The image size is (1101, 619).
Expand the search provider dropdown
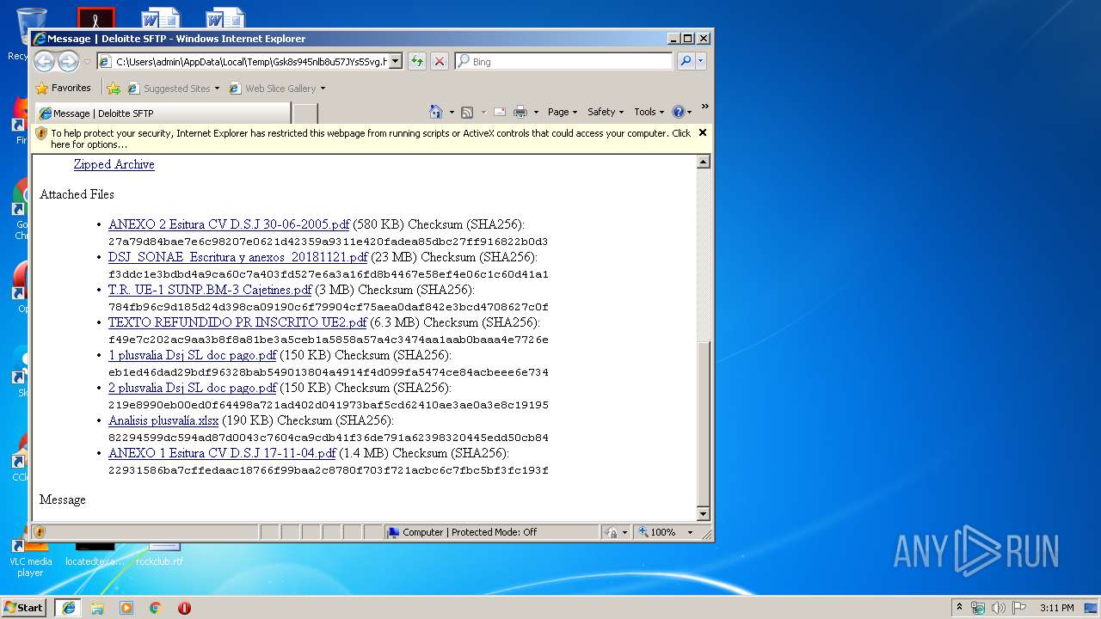click(701, 61)
